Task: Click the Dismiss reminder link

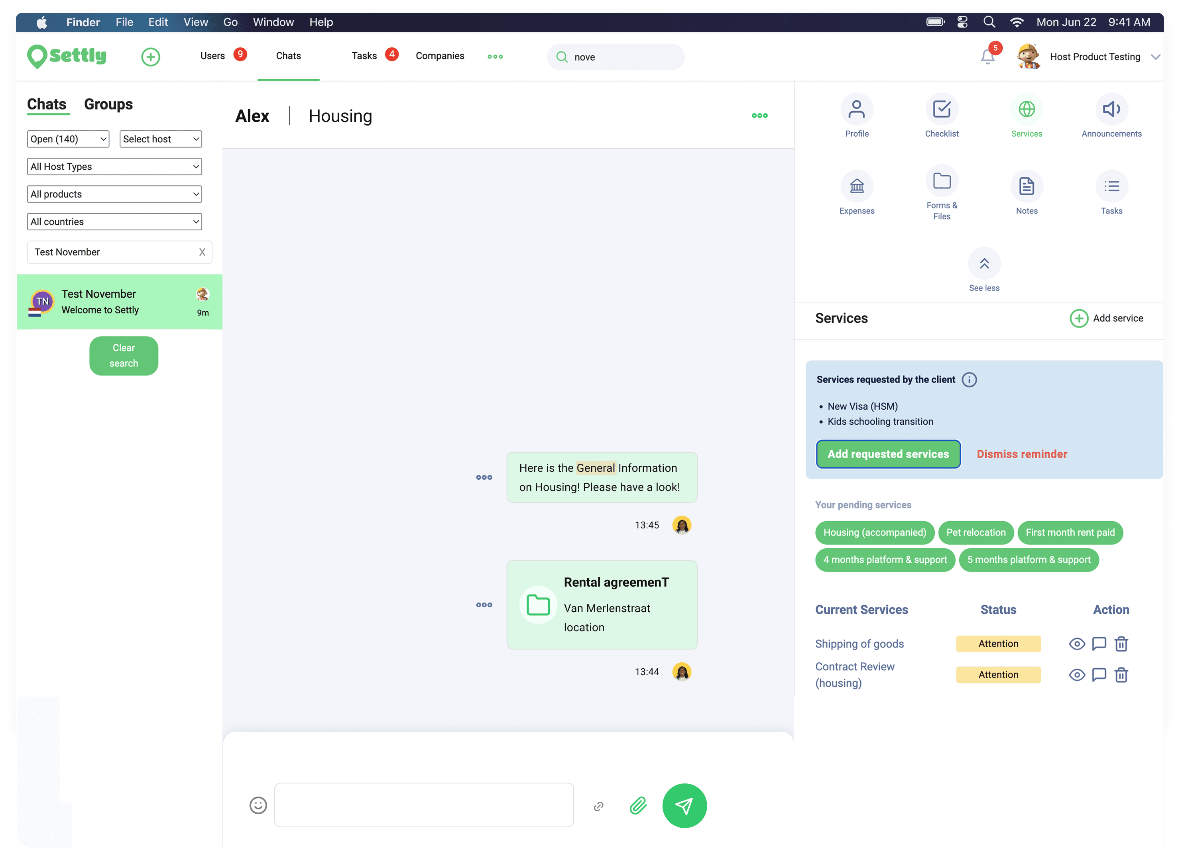Action: 1021,454
